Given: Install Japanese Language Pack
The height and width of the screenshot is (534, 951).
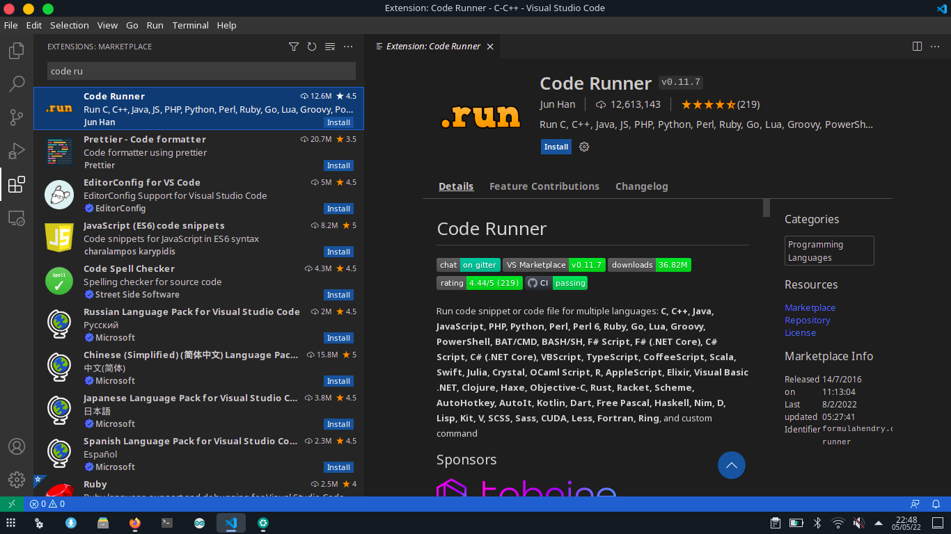Looking at the screenshot, I should tap(338, 424).
